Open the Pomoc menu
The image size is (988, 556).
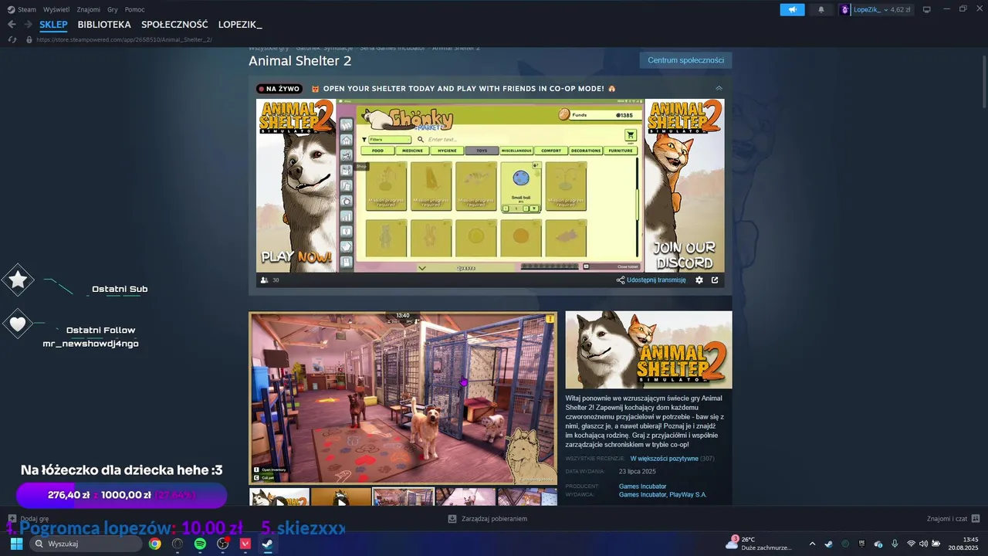point(134,9)
